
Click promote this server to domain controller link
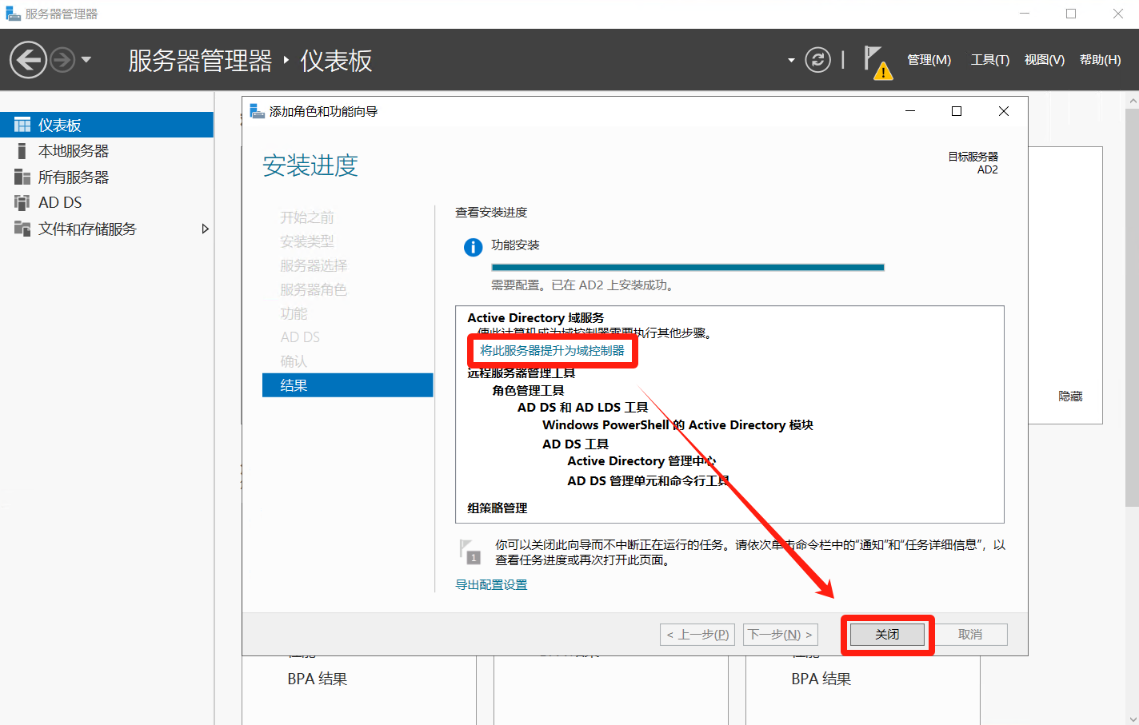pyautogui.click(x=552, y=351)
